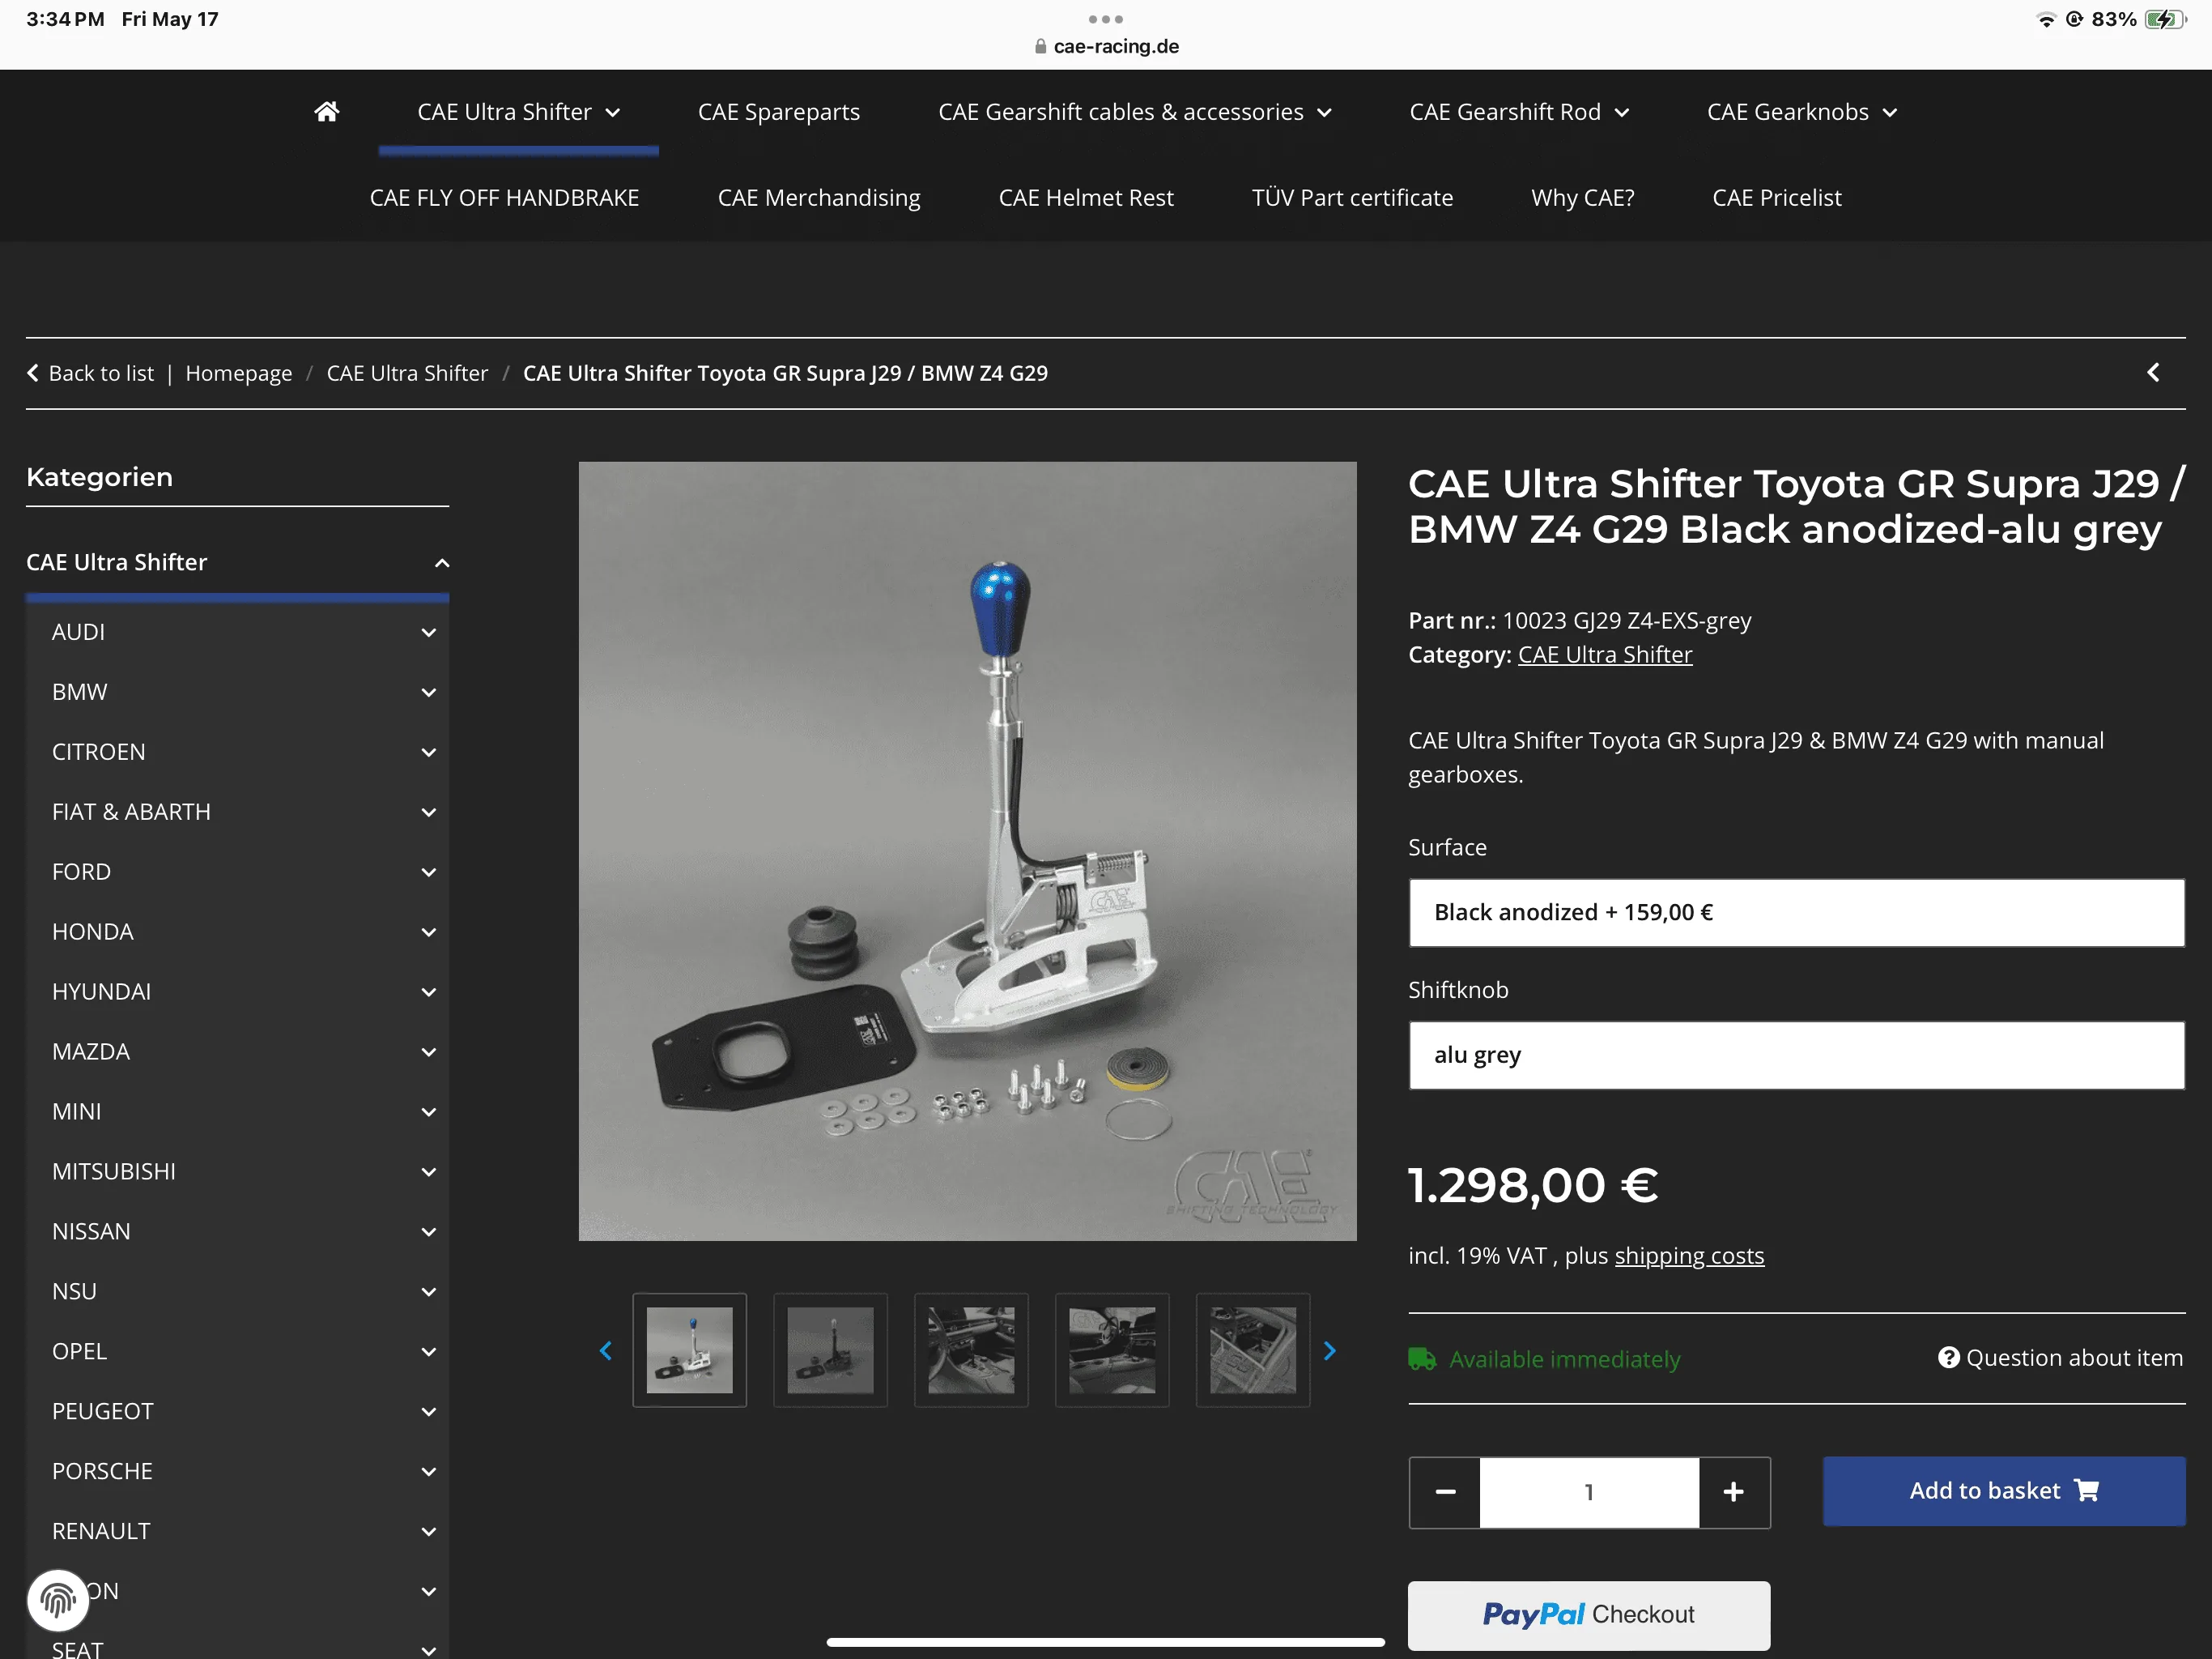Increase quantity with plus button
Viewport: 2212px width, 1659px height.
(x=1734, y=1492)
